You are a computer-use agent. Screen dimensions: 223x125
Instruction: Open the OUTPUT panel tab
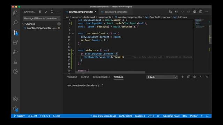click(85, 77)
